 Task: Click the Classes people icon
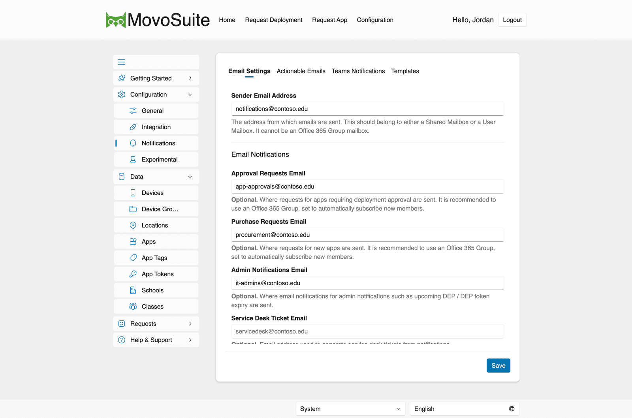coord(133,306)
